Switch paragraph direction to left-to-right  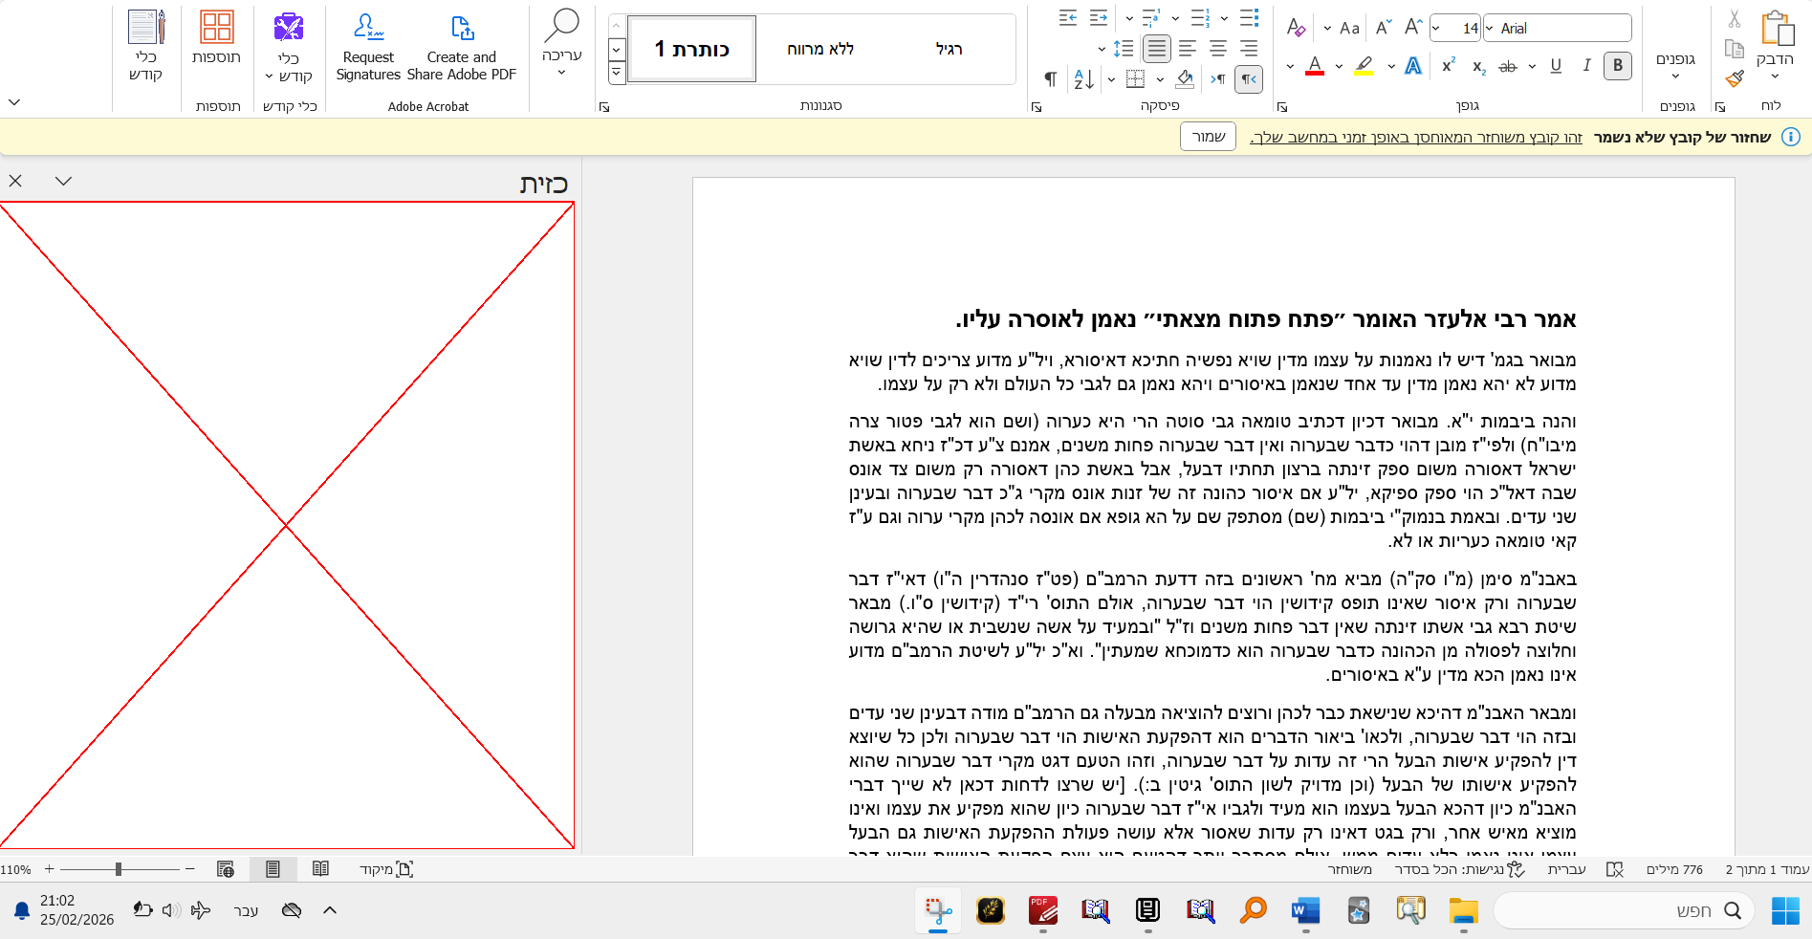(1217, 79)
